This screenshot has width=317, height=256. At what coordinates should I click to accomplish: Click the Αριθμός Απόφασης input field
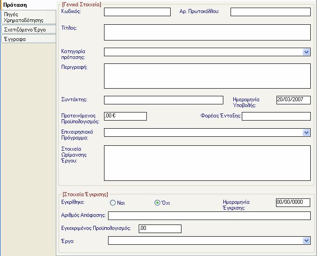coord(209,216)
